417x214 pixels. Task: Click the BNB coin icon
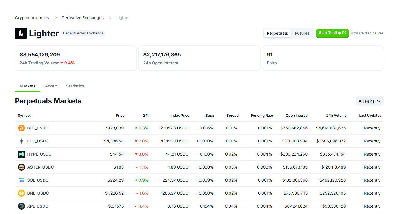21,193
